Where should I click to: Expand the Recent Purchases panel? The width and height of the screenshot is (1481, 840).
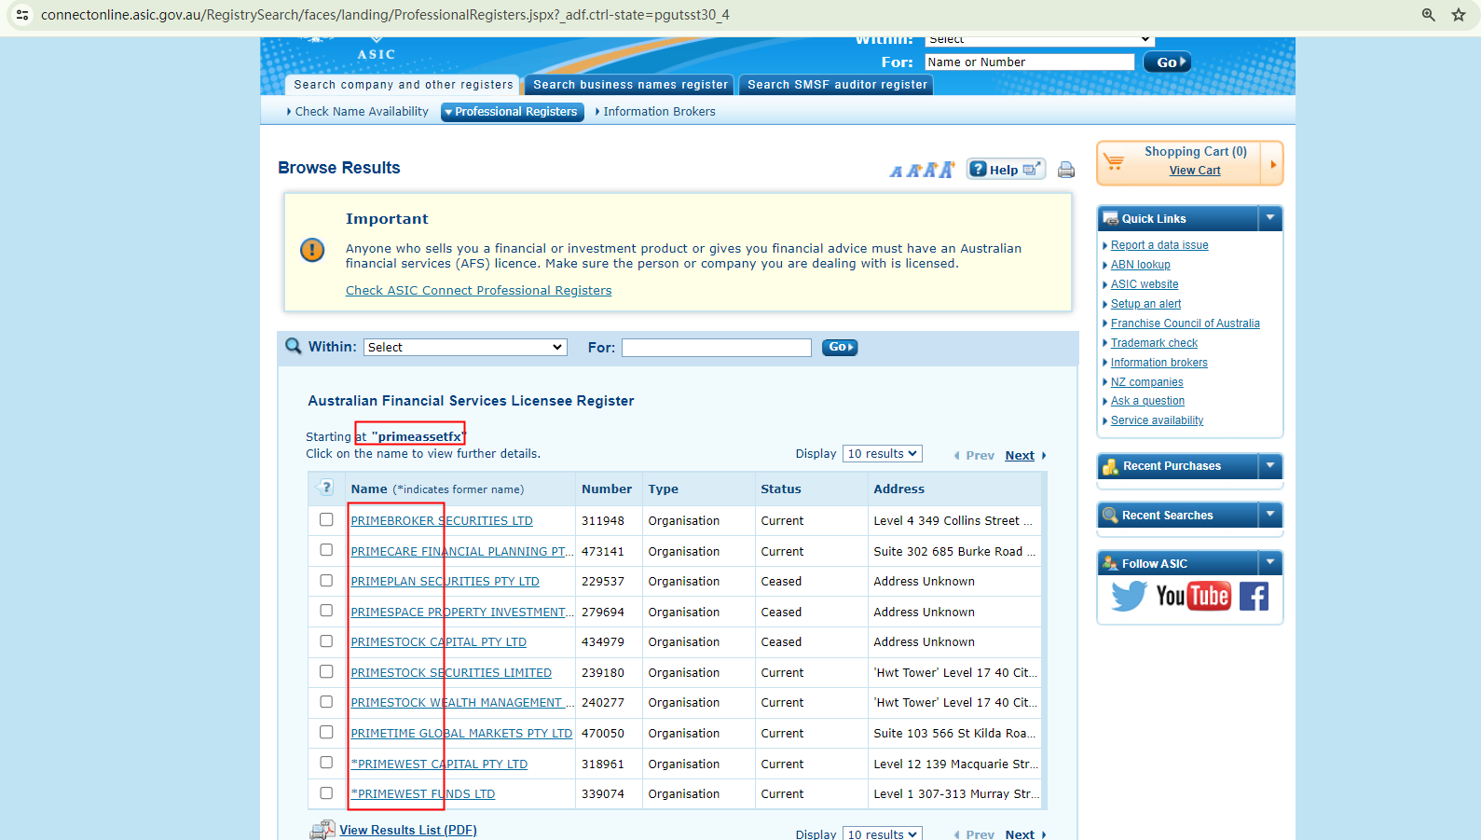pyautogui.click(x=1270, y=465)
